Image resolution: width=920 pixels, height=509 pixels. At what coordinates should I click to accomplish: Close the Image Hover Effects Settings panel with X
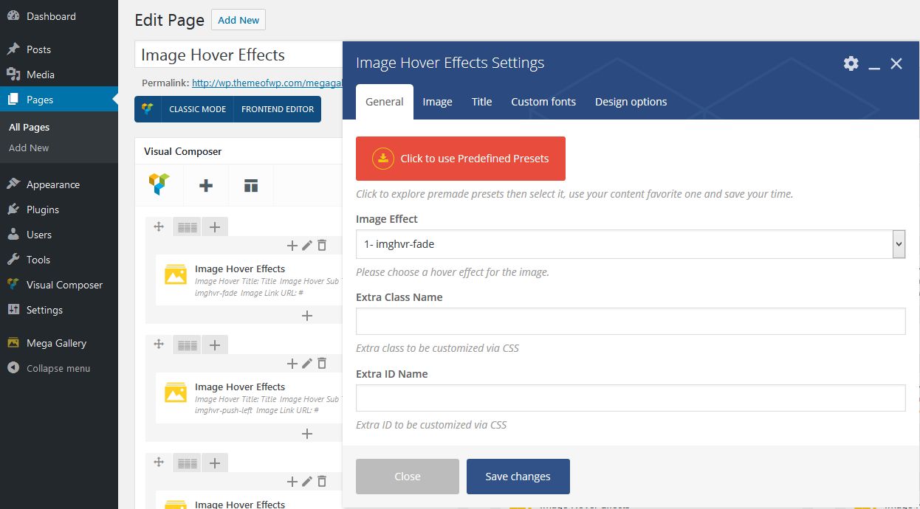896,63
